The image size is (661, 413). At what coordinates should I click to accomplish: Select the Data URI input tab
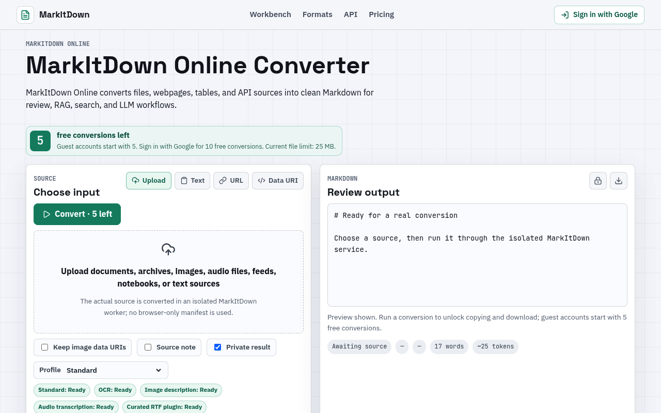pos(278,181)
